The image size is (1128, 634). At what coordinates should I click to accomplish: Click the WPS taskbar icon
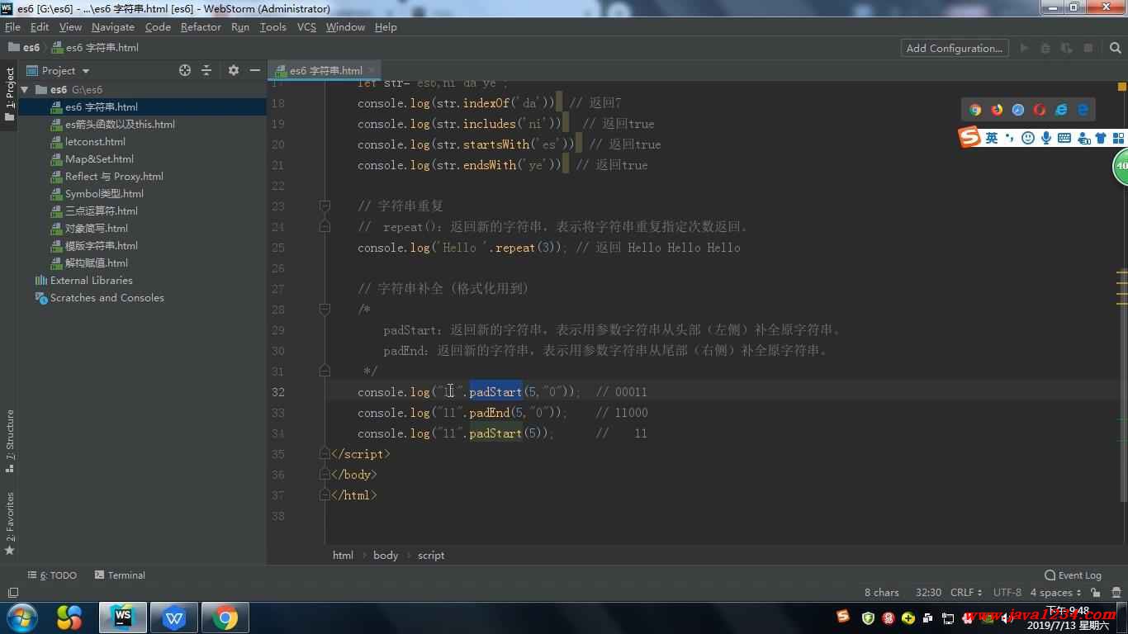click(x=173, y=617)
